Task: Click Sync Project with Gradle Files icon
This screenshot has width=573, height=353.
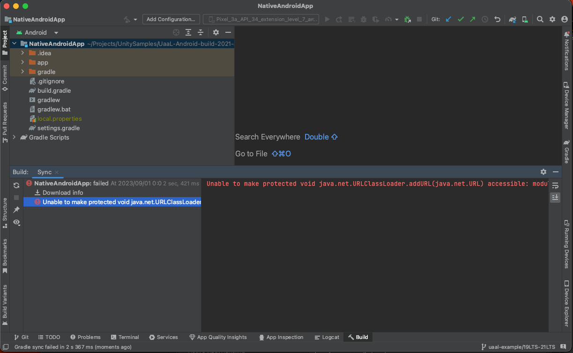Action: (513, 19)
